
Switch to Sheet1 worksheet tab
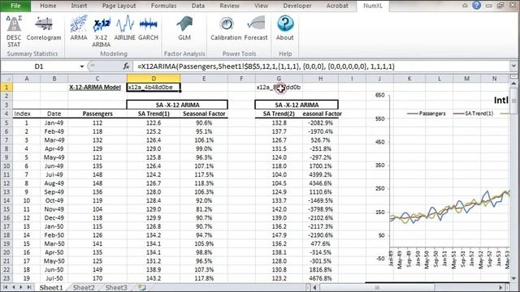click(51, 287)
